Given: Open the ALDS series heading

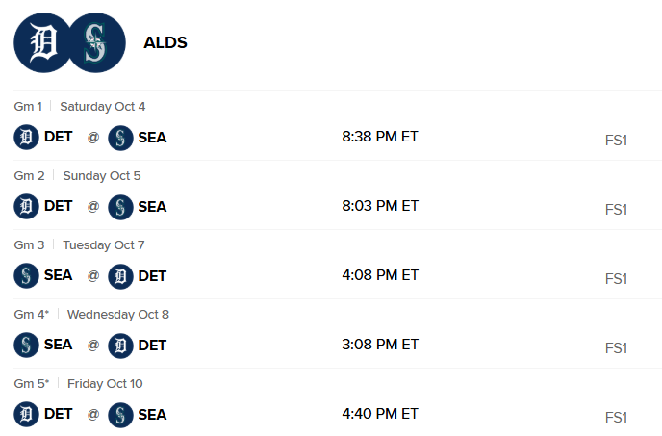Looking at the screenshot, I should 165,42.
